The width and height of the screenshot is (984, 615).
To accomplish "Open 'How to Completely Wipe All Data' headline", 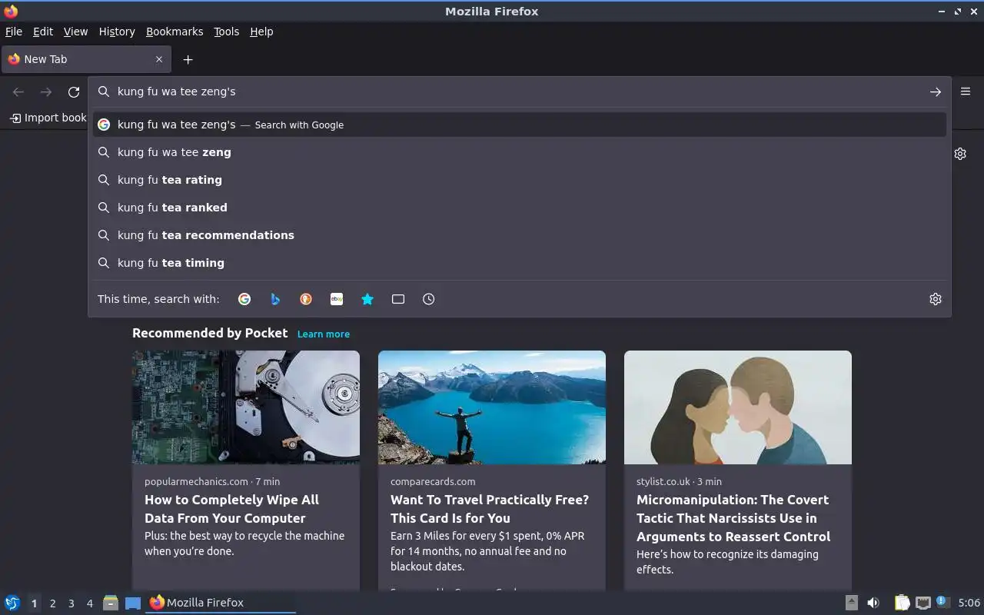I will click(231, 509).
